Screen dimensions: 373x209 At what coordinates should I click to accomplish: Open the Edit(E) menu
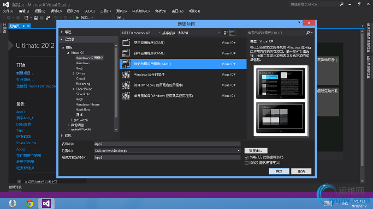pyautogui.click(x=24, y=11)
